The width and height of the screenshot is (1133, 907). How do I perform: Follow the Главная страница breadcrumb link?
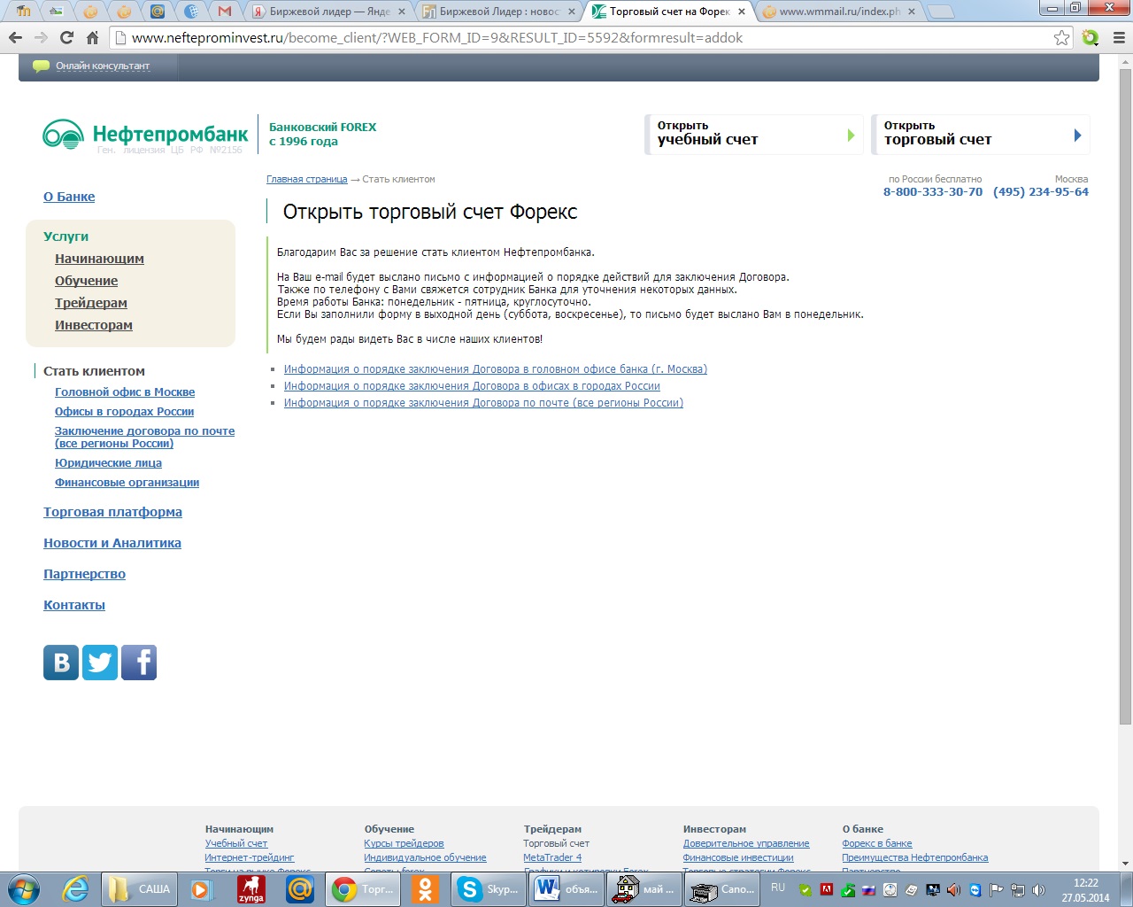click(x=307, y=179)
